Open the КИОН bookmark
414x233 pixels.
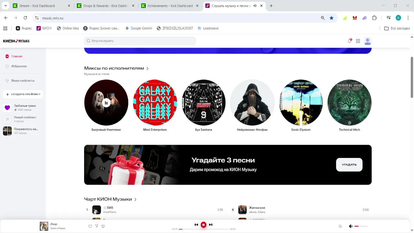pyautogui.click(x=44, y=28)
